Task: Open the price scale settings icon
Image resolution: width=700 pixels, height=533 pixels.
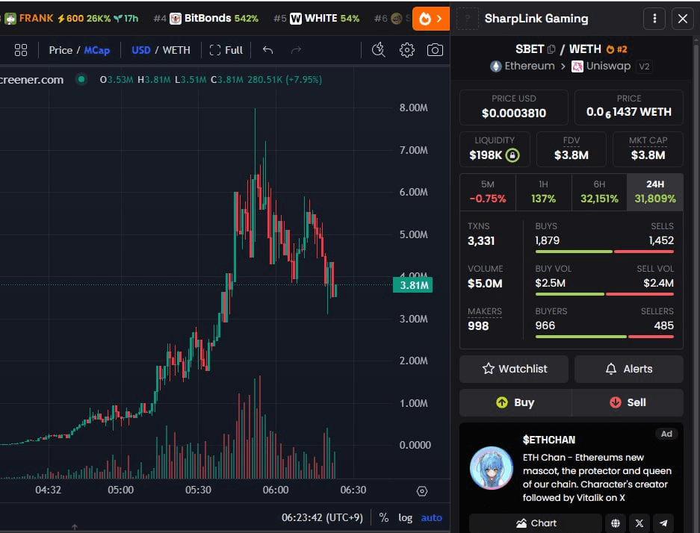Action: tap(422, 491)
